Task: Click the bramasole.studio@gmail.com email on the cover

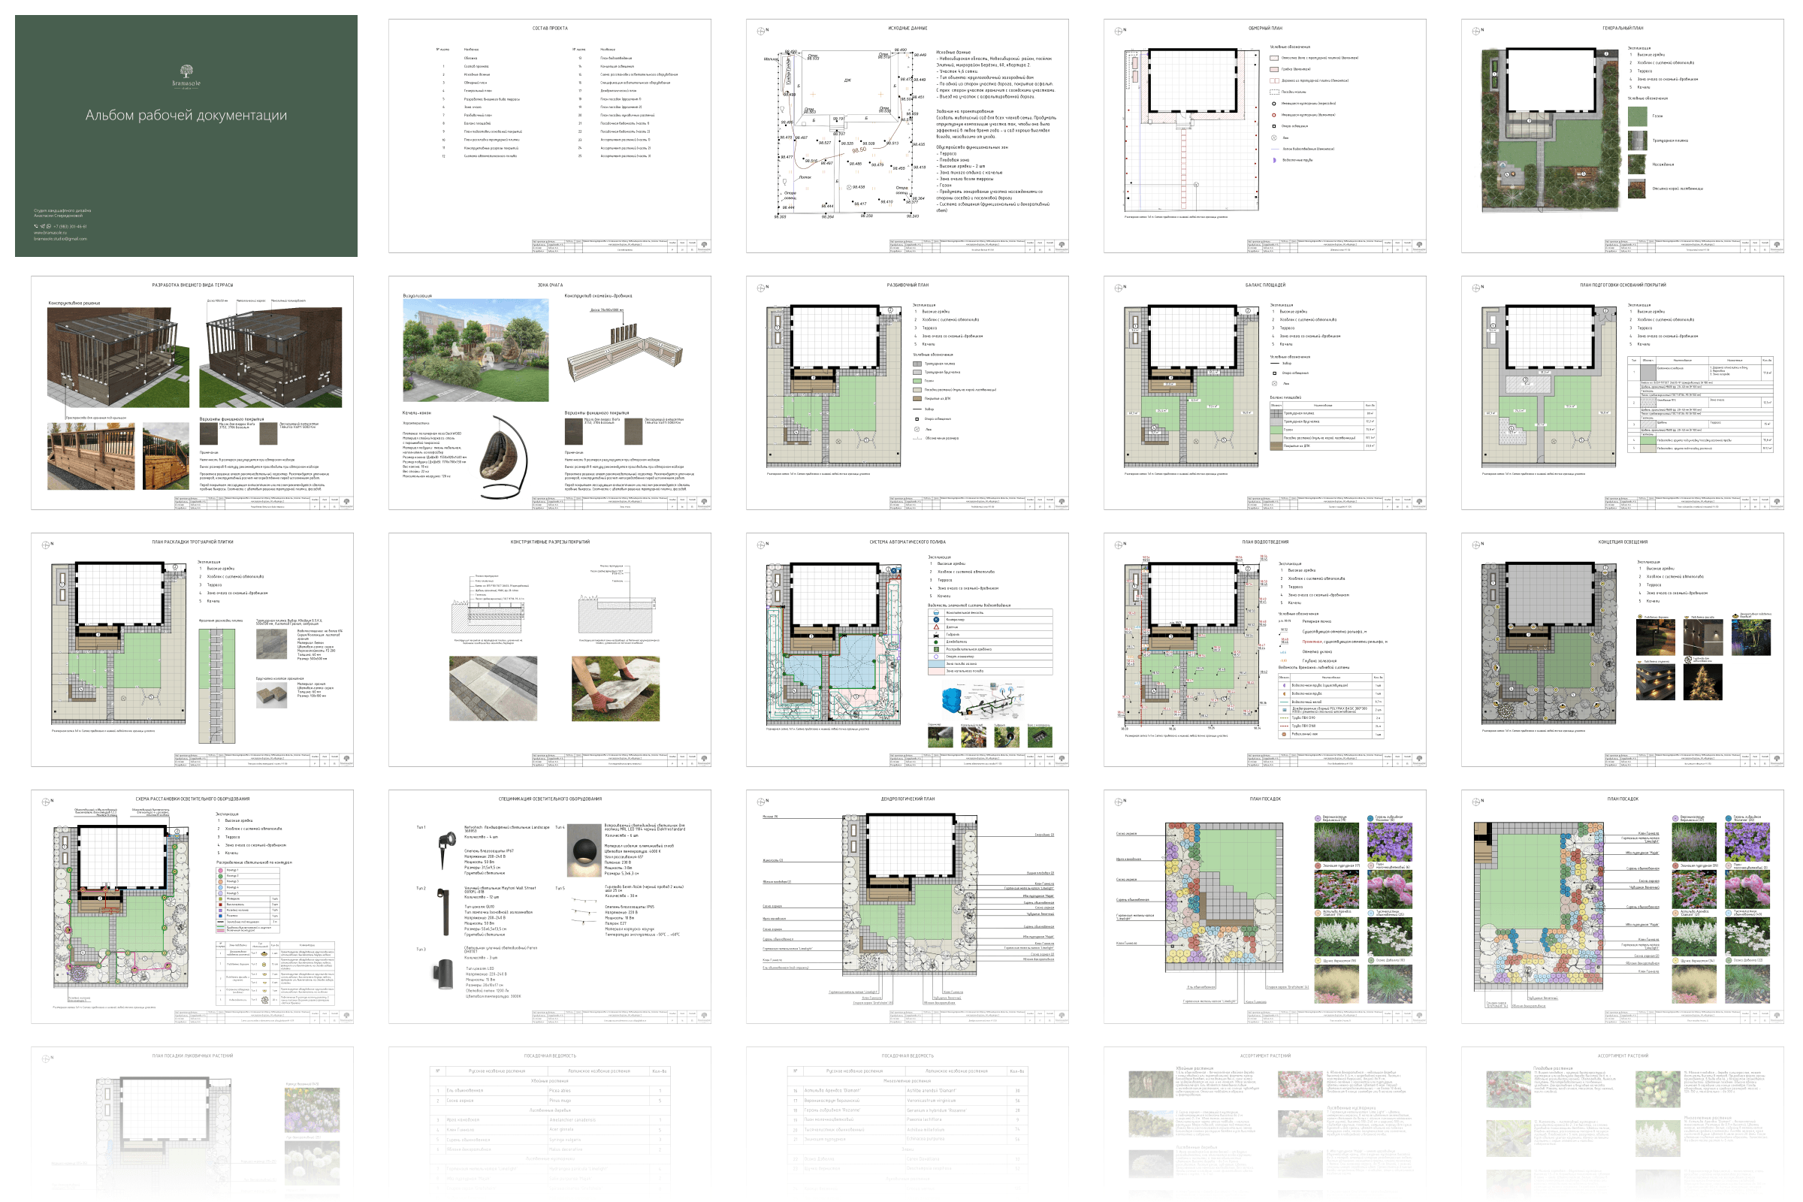Action: coord(60,238)
